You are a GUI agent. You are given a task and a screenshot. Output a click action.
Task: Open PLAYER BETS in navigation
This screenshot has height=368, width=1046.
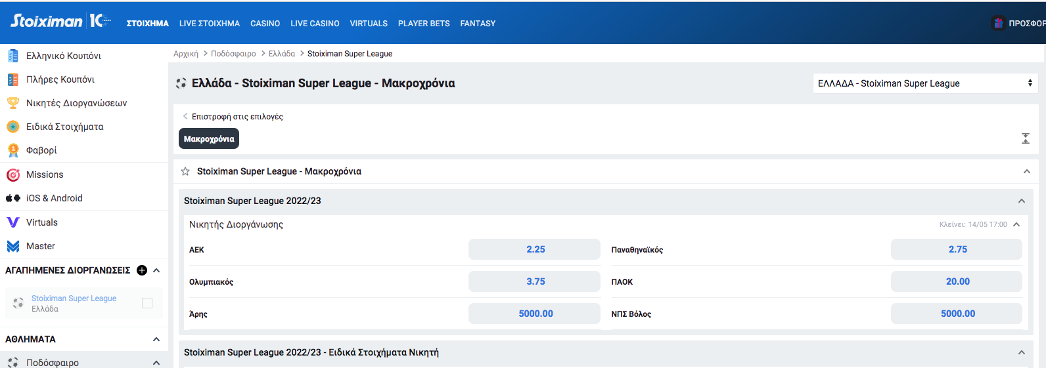[x=424, y=23]
